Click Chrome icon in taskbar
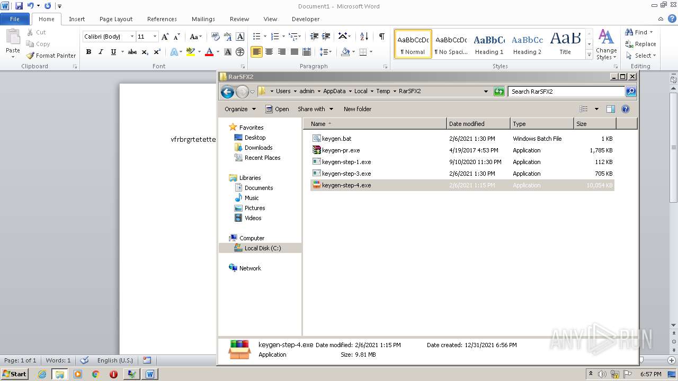 [x=96, y=374]
